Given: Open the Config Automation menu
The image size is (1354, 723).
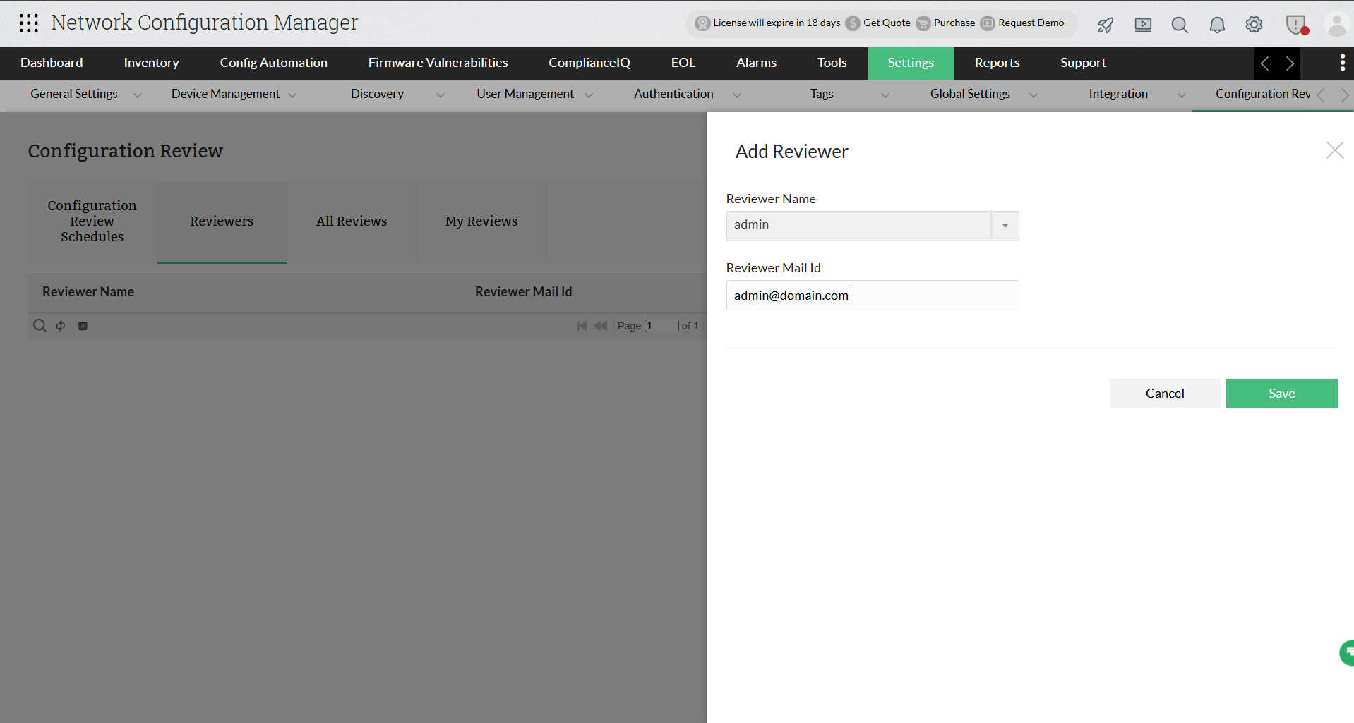Looking at the screenshot, I should pyautogui.click(x=273, y=63).
